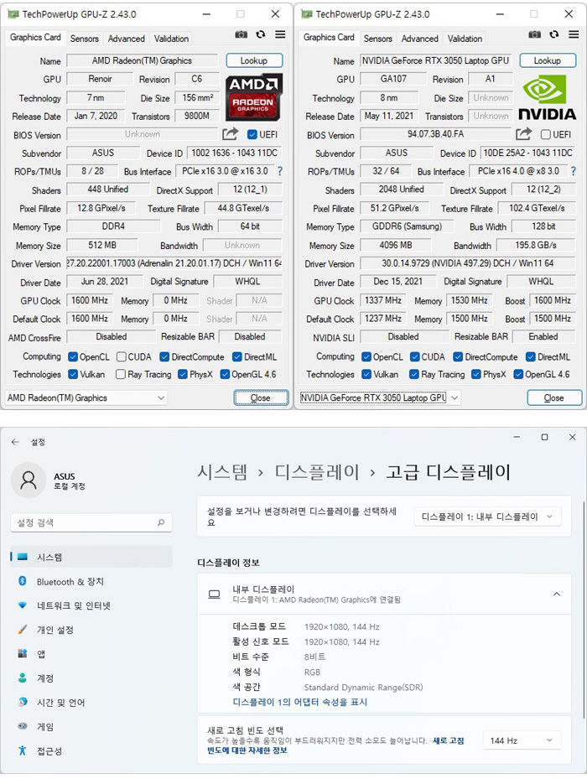Toggle UEFI checkbox in NVIDIA GPU-Z window
The image size is (587, 779).
pyautogui.click(x=546, y=134)
